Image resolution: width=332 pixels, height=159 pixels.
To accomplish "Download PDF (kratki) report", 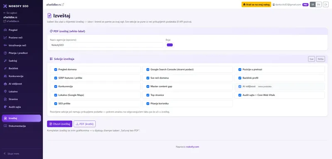I will 85,124.
